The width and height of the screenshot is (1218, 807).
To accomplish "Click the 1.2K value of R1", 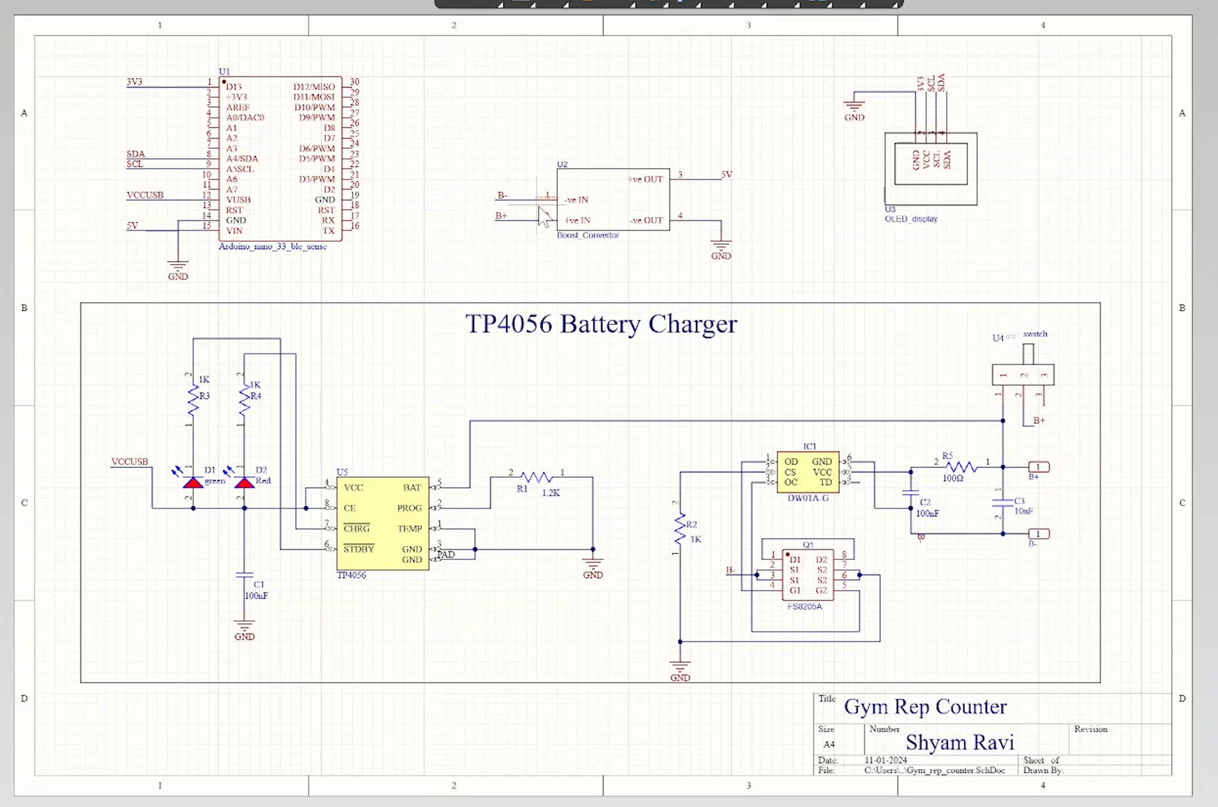I will (x=551, y=493).
